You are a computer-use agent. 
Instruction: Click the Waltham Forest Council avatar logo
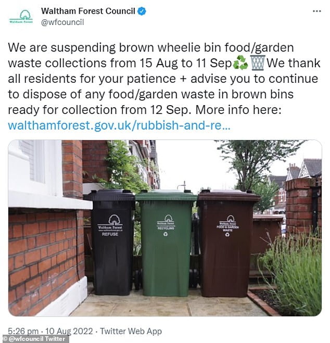point(21,17)
